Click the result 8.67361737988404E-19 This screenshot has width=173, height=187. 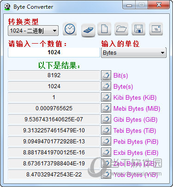[54, 164]
